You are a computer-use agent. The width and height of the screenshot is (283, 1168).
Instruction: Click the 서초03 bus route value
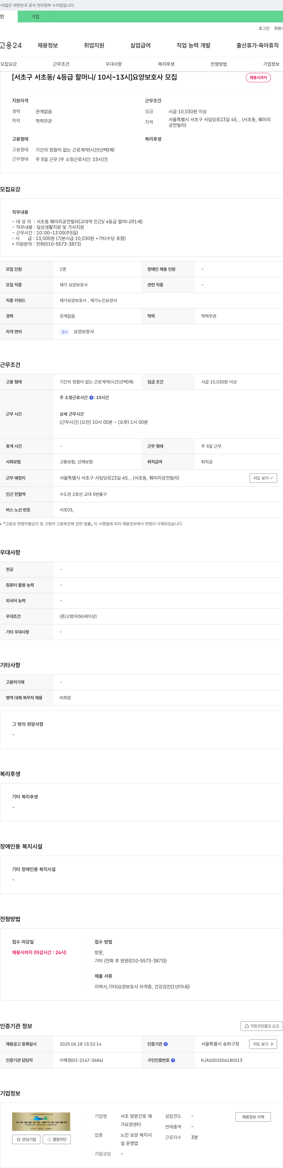(x=66, y=510)
